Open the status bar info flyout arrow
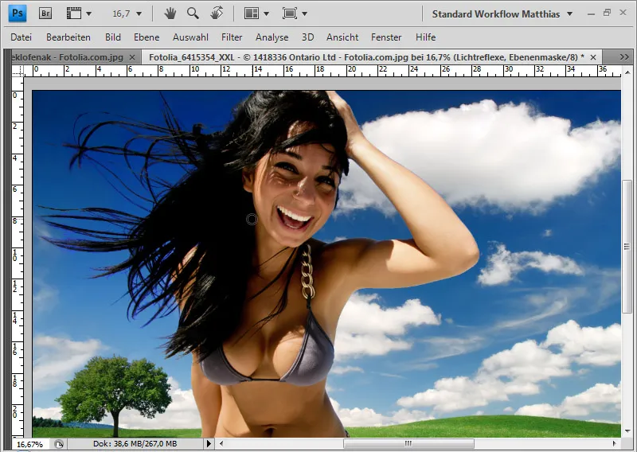Image resolution: width=637 pixels, height=452 pixels. click(209, 443)
